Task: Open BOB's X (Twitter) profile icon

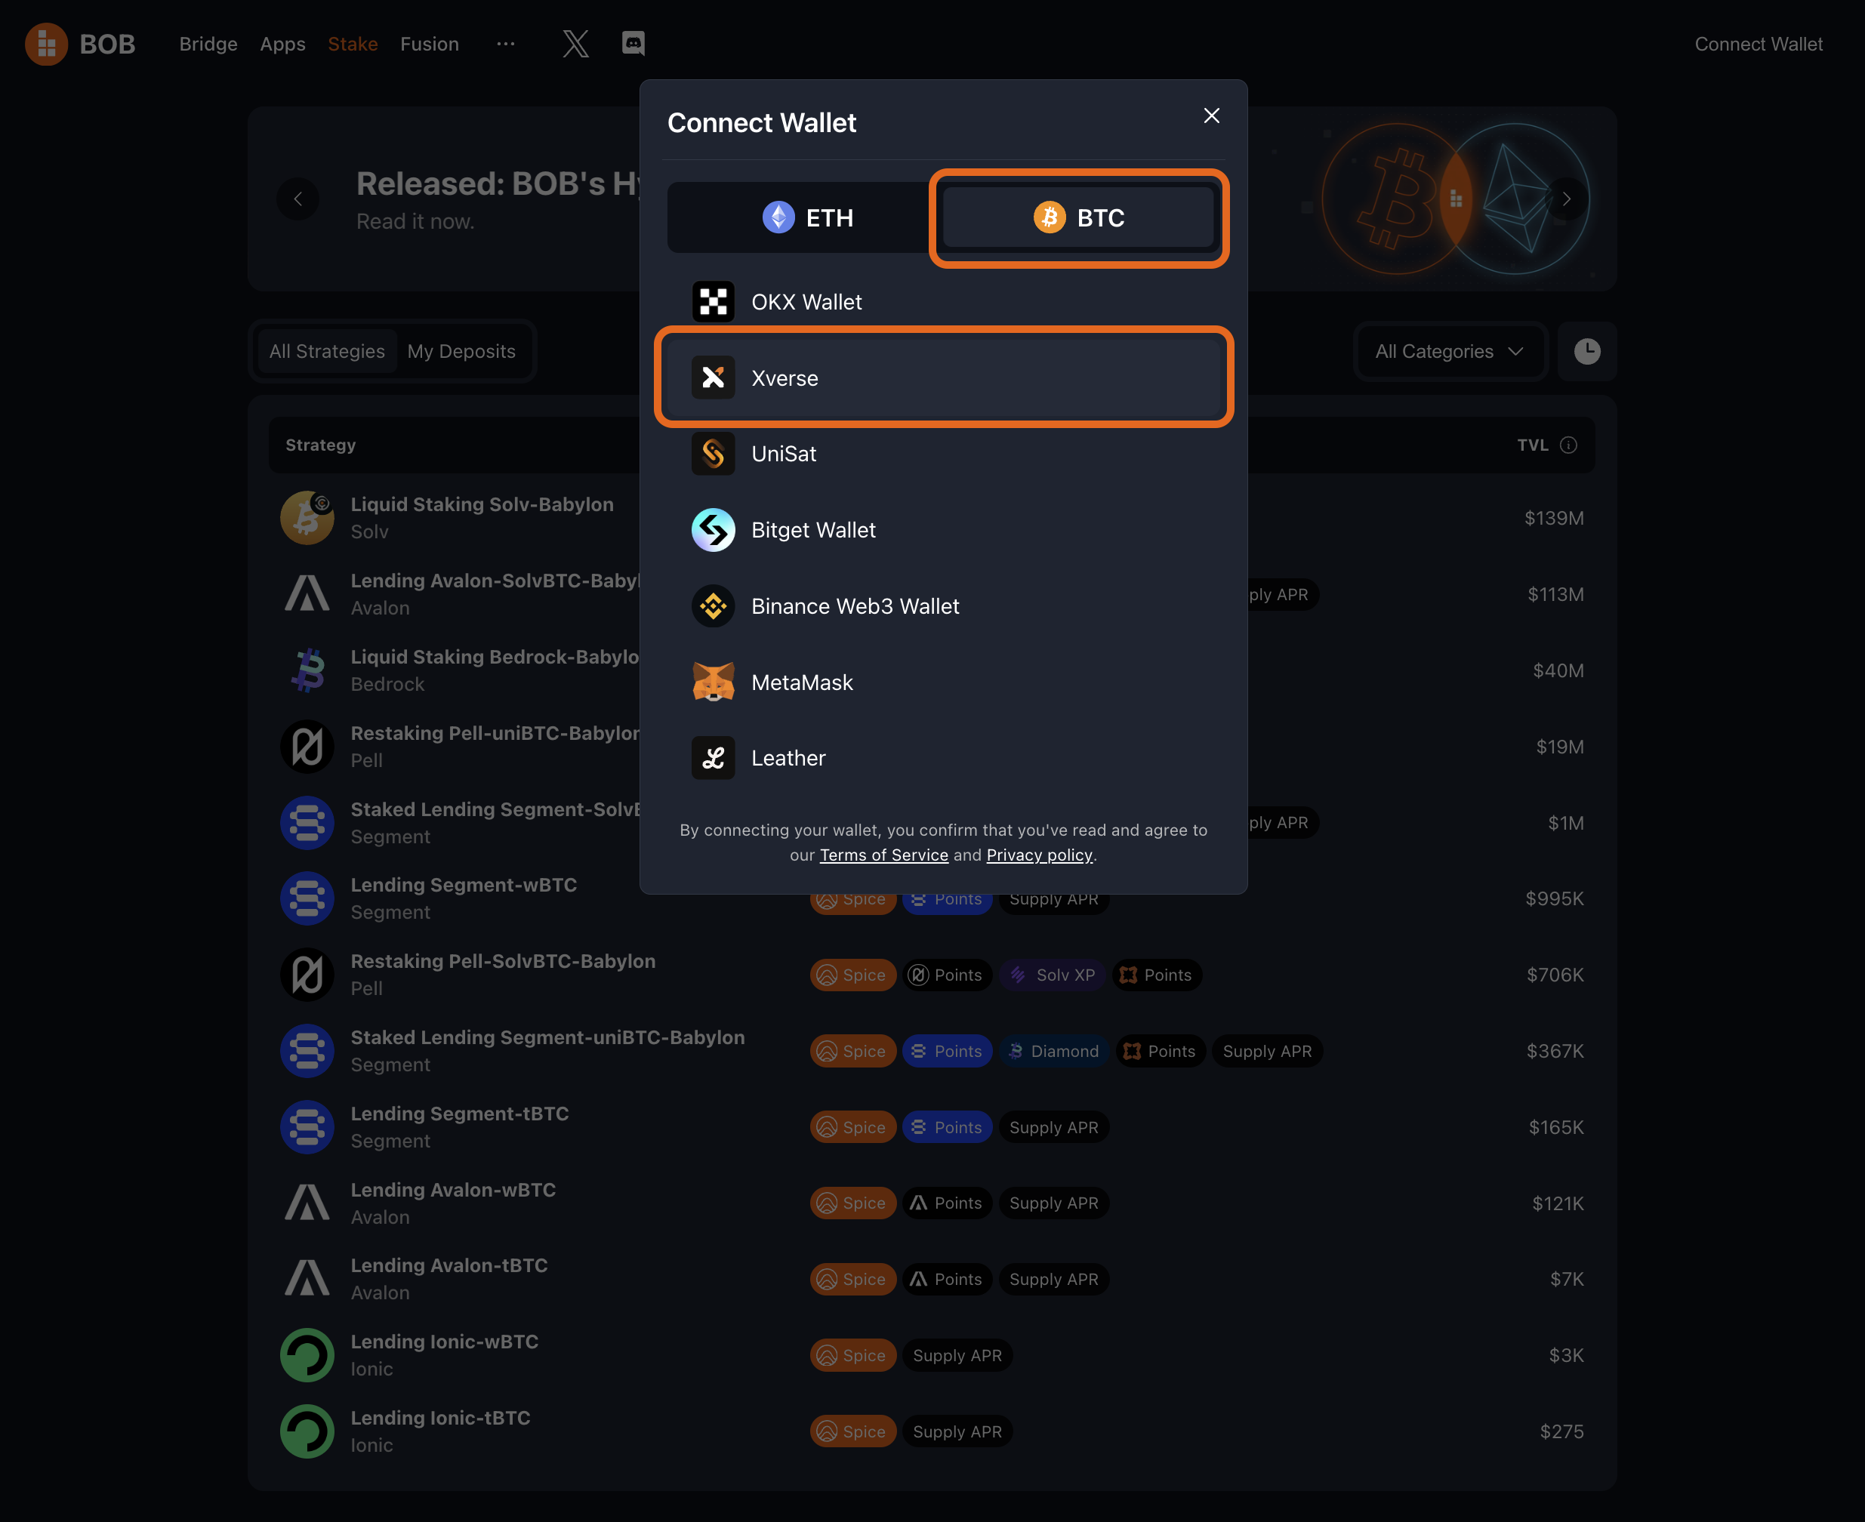Action: [x=575, y=43]
